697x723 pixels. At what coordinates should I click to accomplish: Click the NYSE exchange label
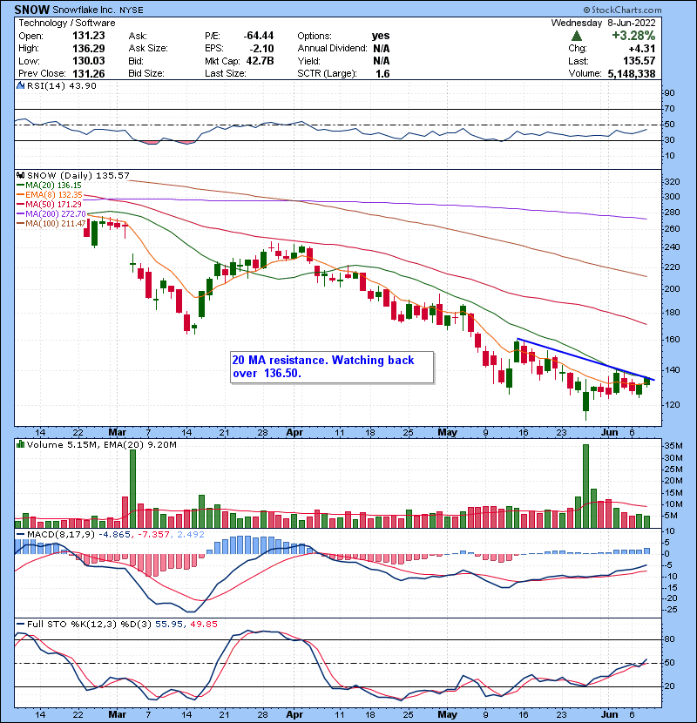pos(131,10)
